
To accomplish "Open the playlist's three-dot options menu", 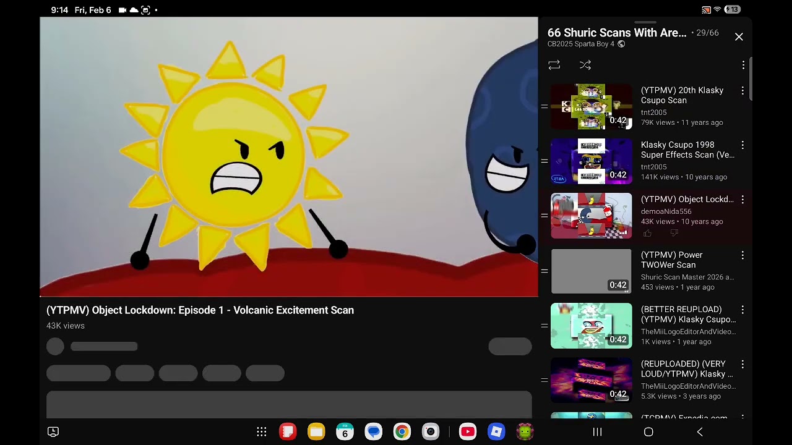I will [743, 65].
